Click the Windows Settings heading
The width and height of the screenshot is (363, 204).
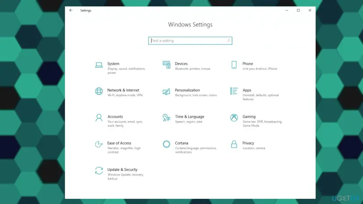190,25
